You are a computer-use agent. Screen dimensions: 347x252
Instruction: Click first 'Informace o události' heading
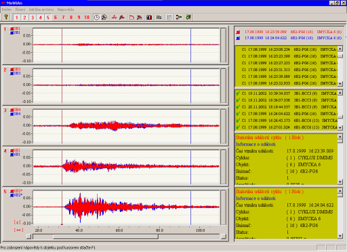point(256,144)
